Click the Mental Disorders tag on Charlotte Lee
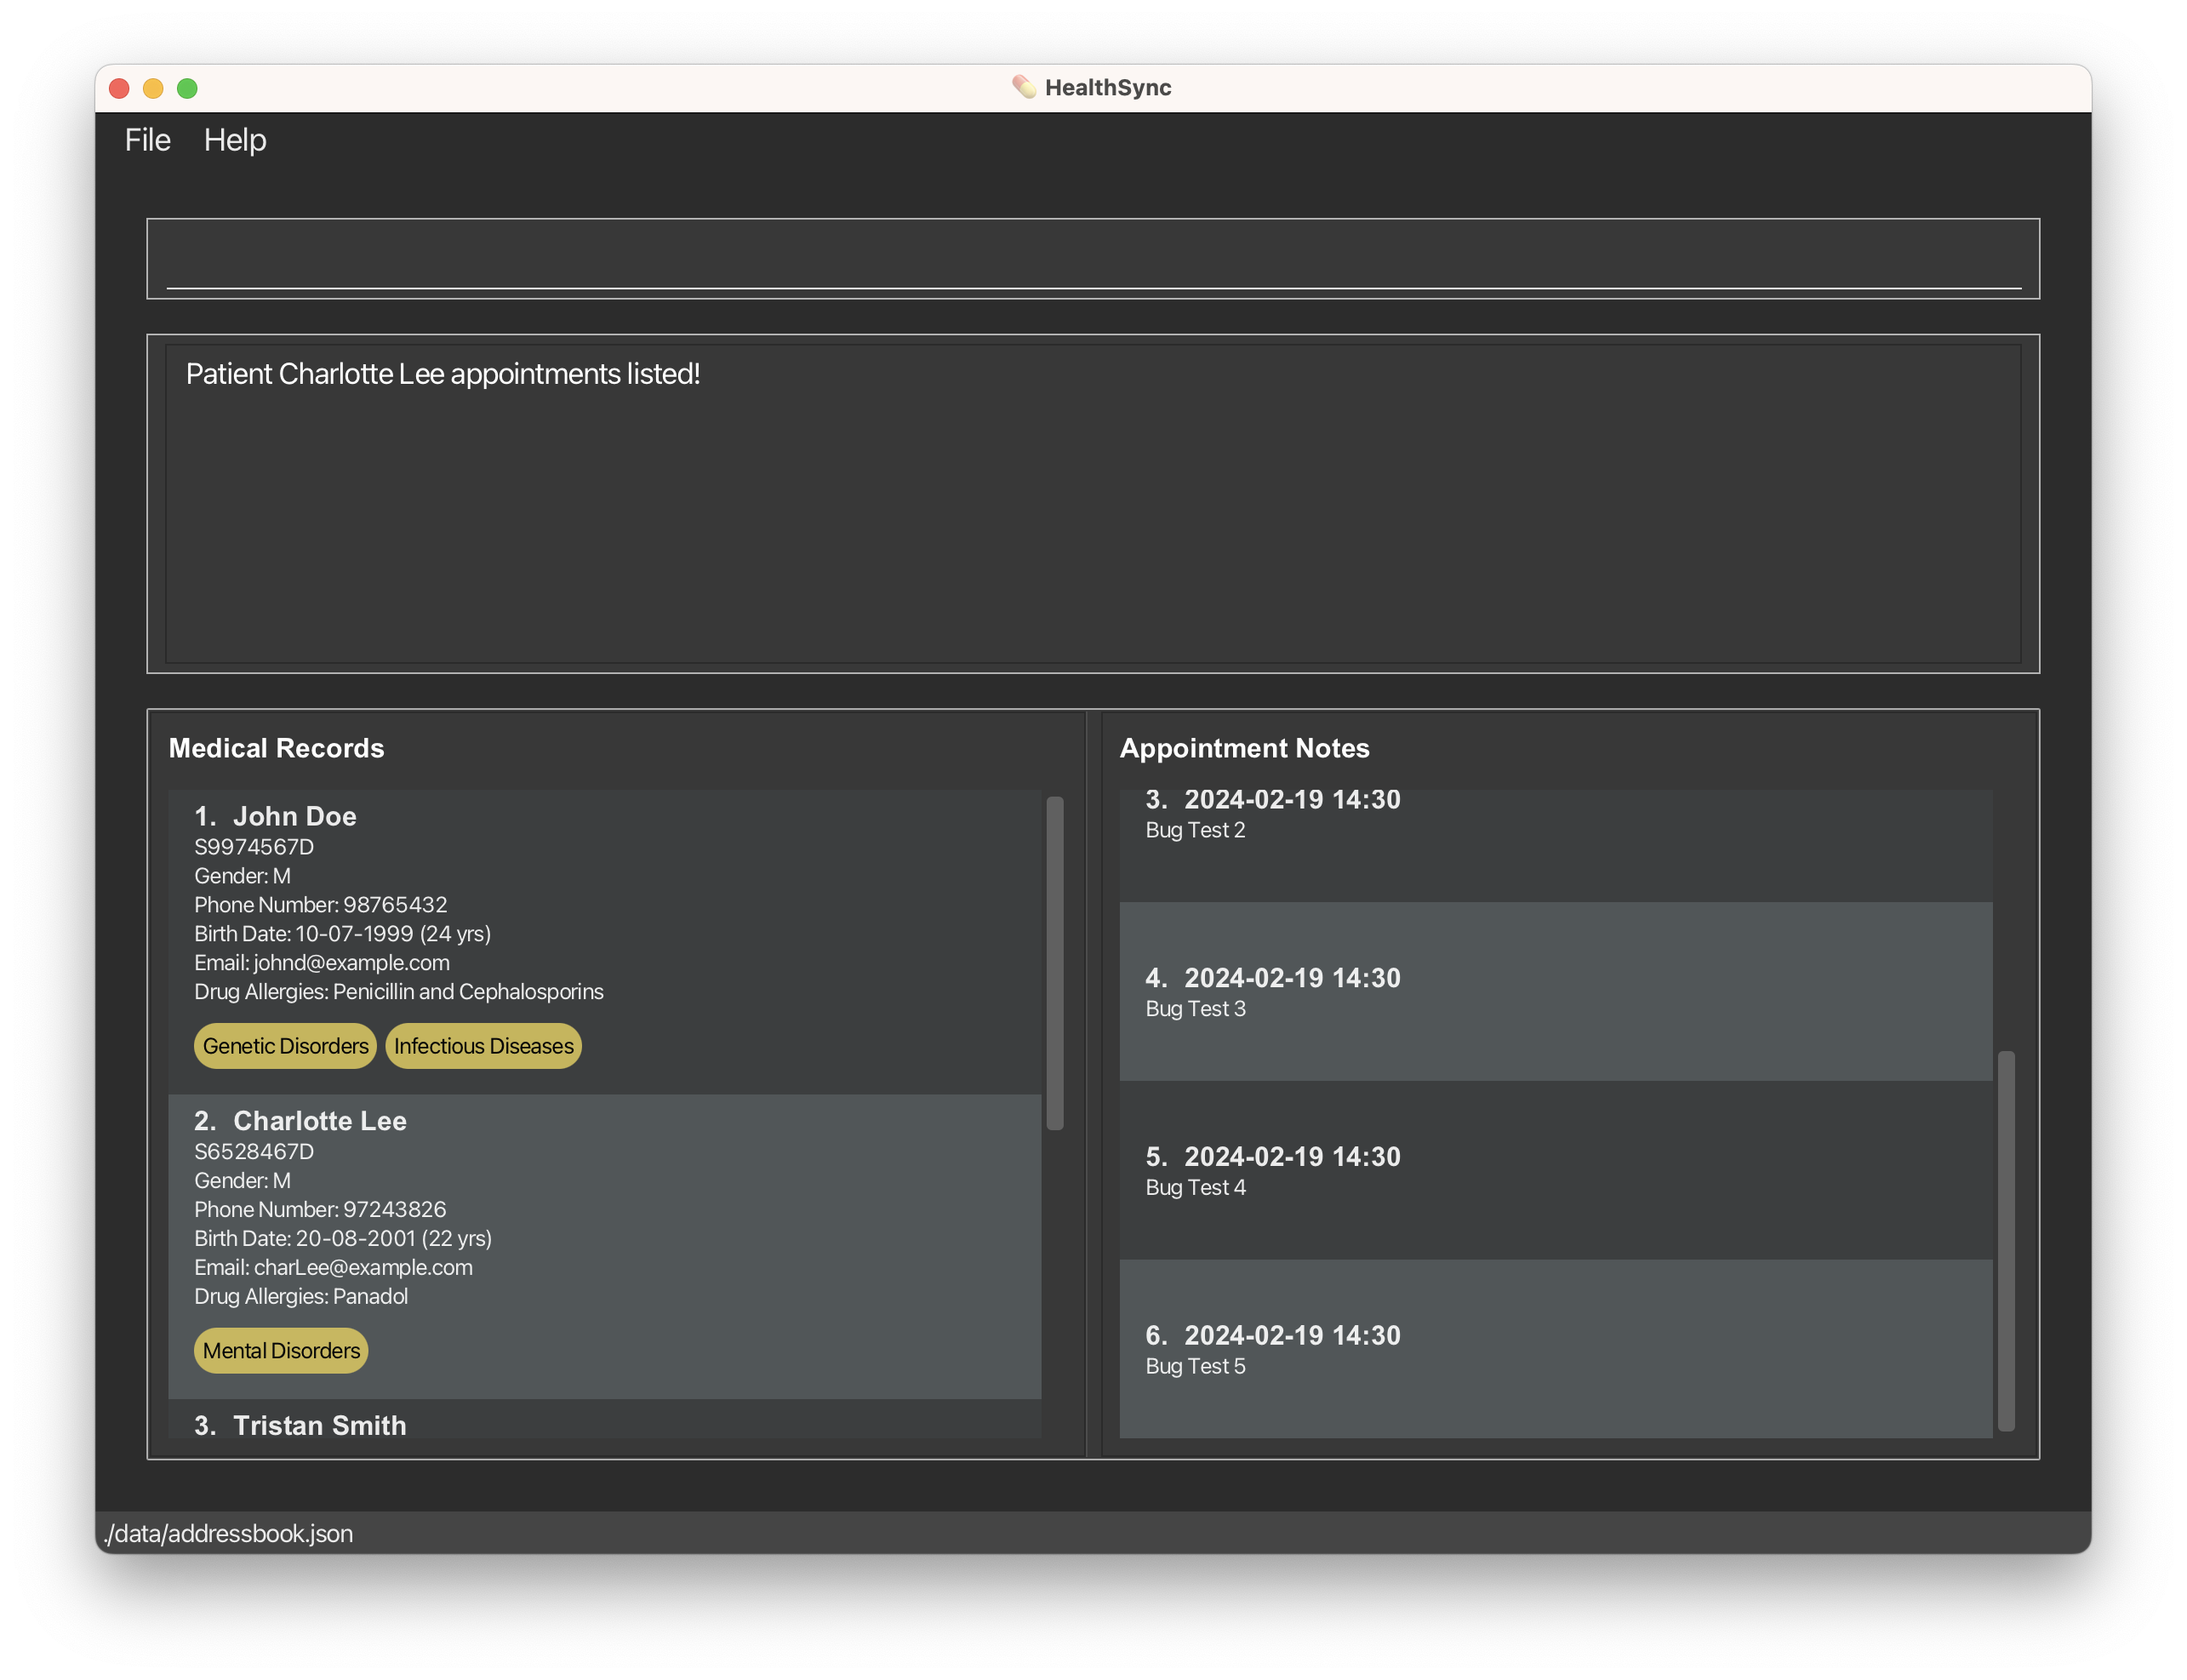Viewport: 2187px width, 1680px height. [x=281, y=1350]
